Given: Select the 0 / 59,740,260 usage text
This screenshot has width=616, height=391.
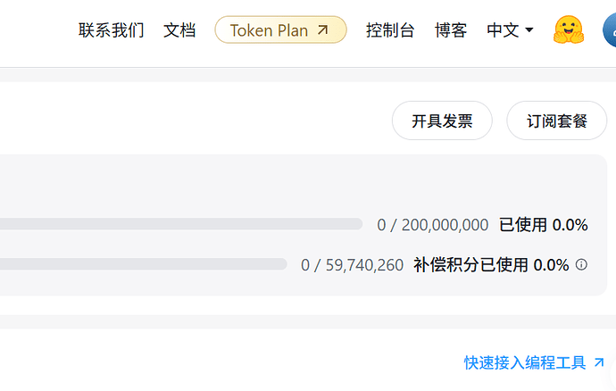Looking at the screenshot, I should point(352,265).
